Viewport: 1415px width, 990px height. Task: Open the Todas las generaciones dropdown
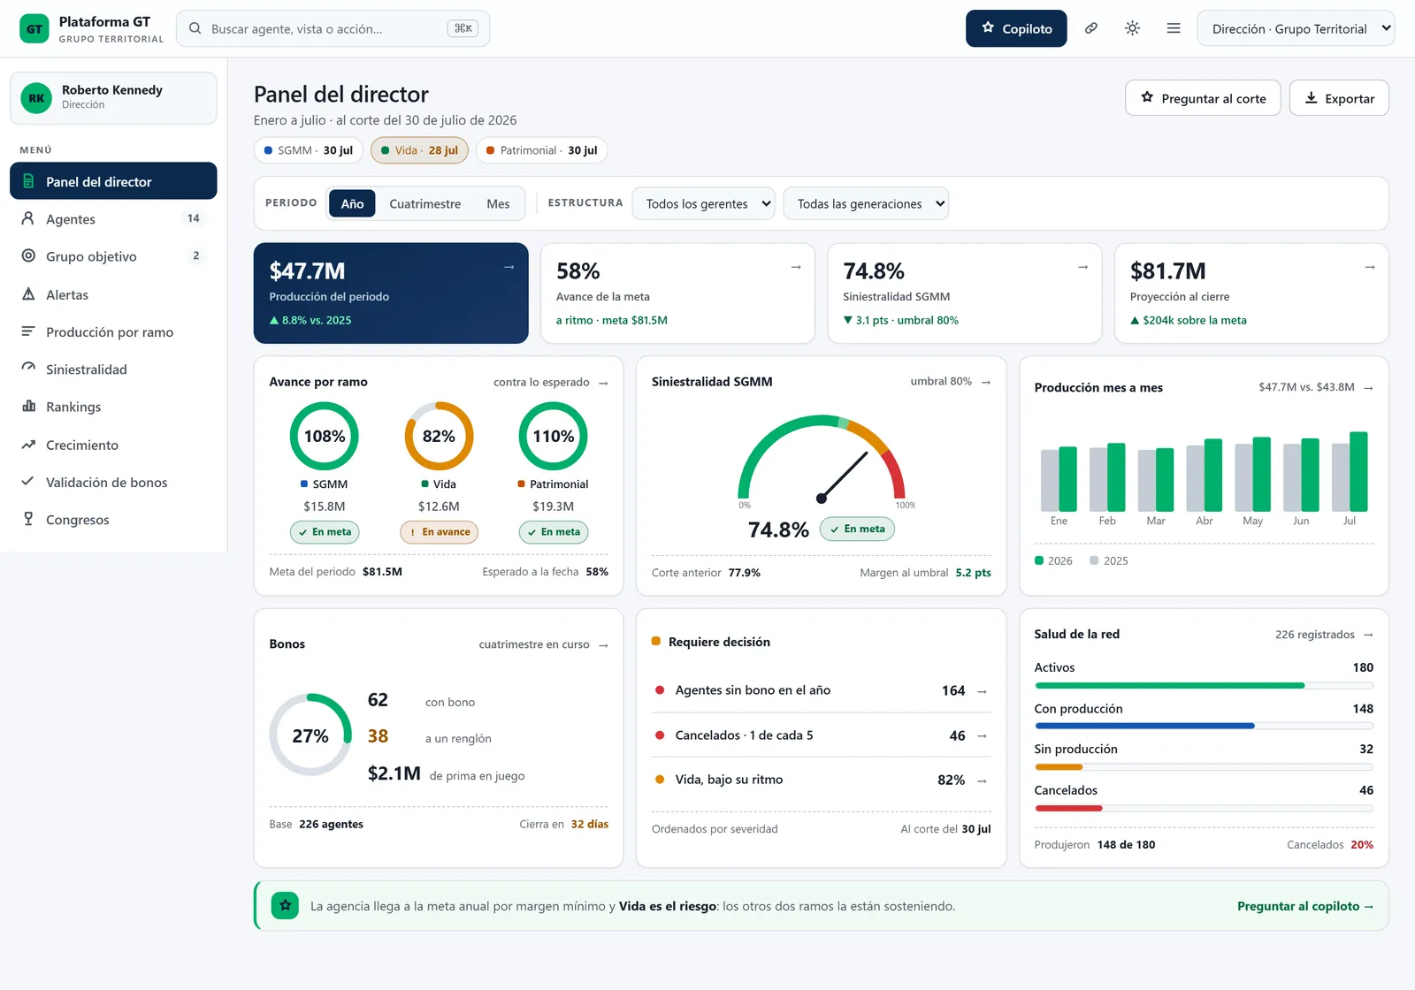[866, 203]
